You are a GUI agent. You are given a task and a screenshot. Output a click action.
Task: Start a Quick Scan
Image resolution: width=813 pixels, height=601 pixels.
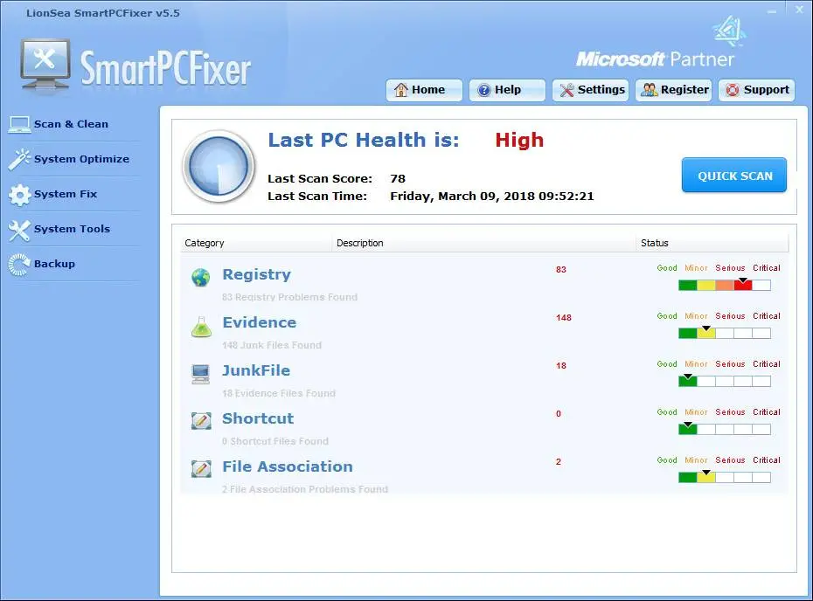(734, 175)
